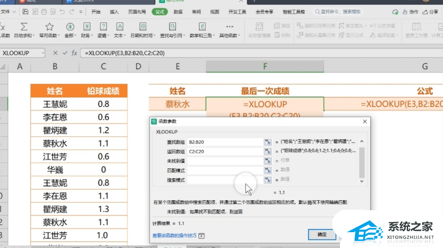Image resolution: width=443 pixels, height=248 pixels.
Task: Click the formula bar with XLOOKUP formula
Action: click(x=261, y=53)
